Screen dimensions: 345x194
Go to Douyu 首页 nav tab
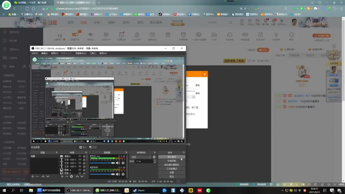71,22
